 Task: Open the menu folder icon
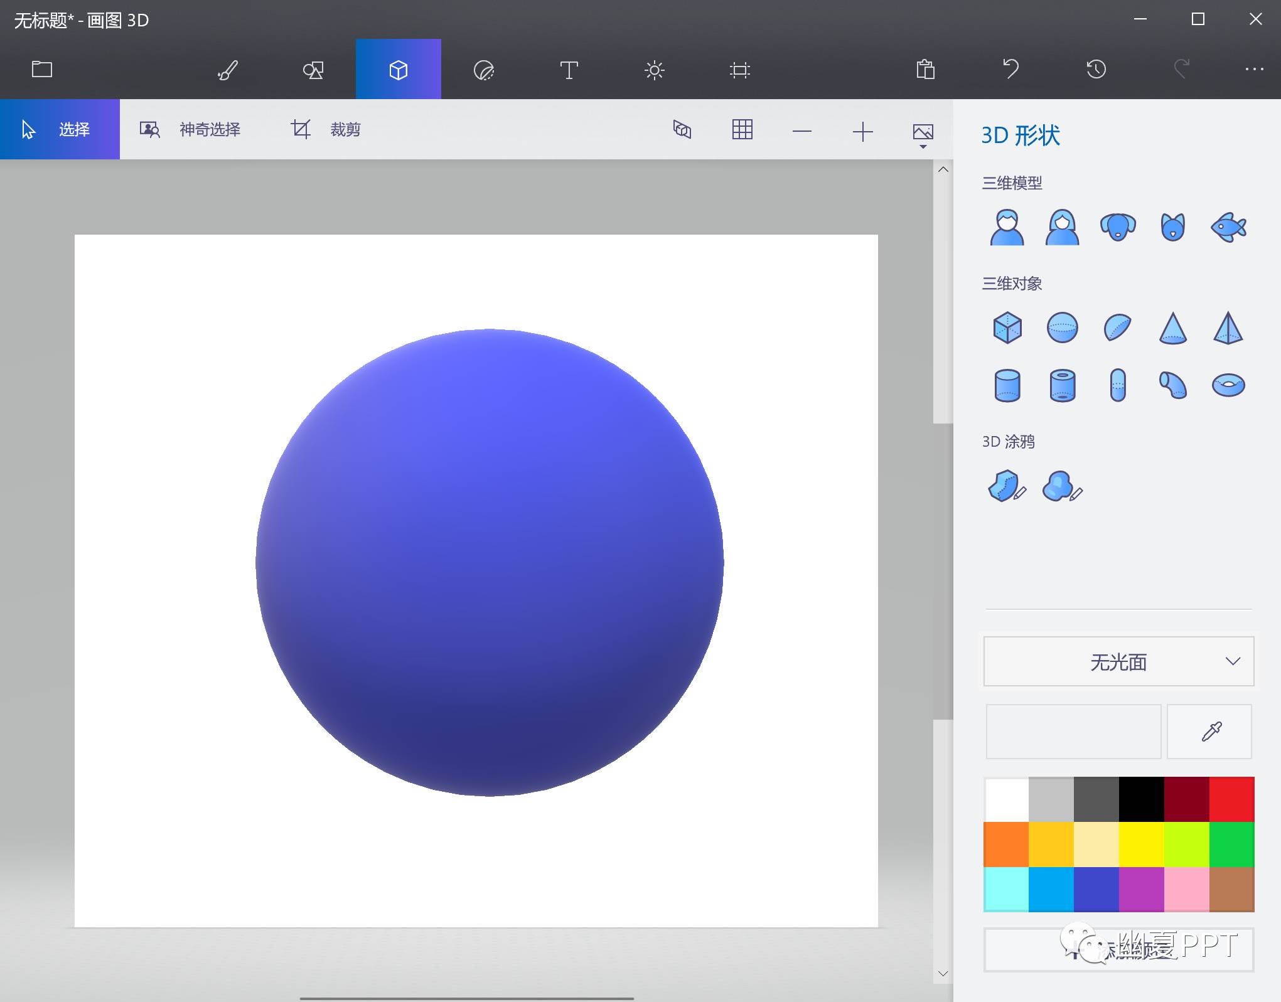(42, 69)
